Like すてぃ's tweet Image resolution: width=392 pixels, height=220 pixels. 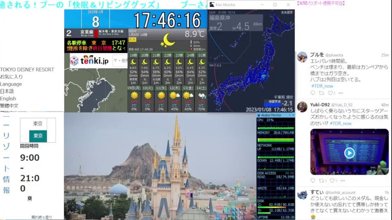(x=332, y=219)
